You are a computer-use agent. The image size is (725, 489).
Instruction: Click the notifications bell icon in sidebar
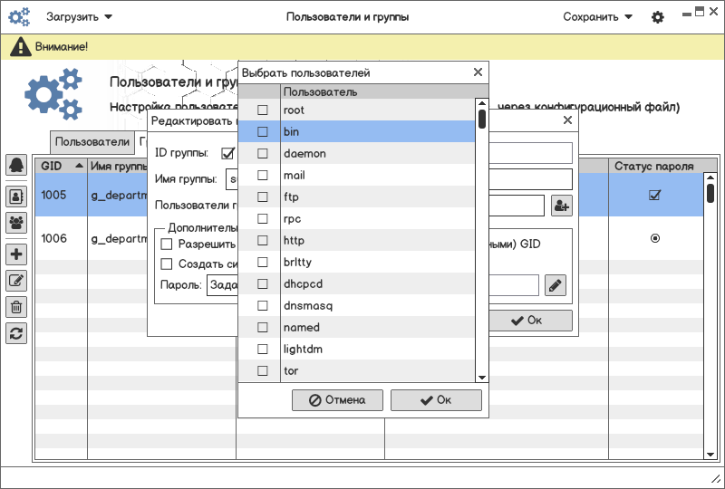point(16,165)
